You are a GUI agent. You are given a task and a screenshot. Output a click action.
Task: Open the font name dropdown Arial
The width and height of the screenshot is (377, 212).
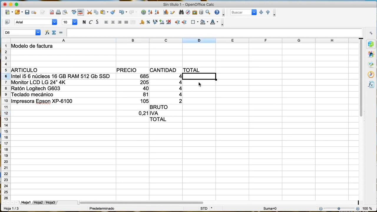pyautogui.click(x=54, y=22)
